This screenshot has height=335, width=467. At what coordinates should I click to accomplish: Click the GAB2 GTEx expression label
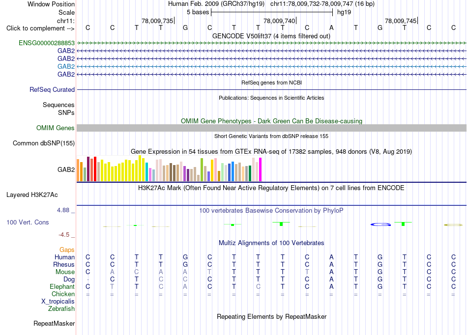click(66, 169)
